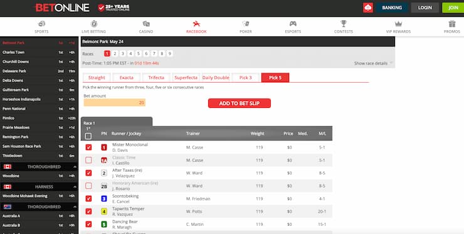
Task: Uncheck the Dancing Bear runner checkbox
Action: coord(88,225)
